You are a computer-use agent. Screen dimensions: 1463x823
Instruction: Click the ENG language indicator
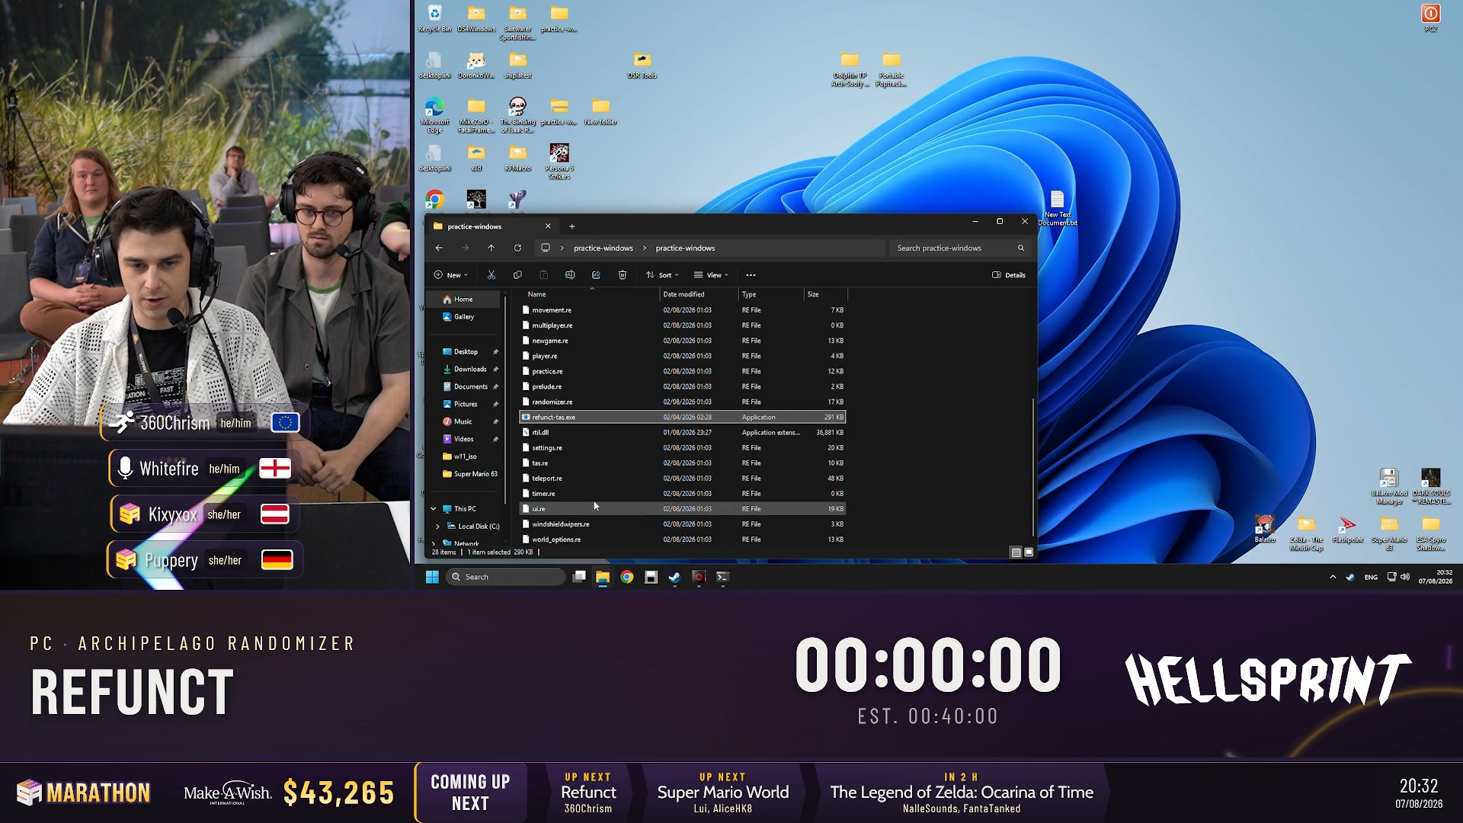1371,578
